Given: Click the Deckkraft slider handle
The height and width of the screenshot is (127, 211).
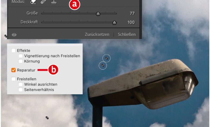Looking at the screenshot, I should tap(114, 23).
